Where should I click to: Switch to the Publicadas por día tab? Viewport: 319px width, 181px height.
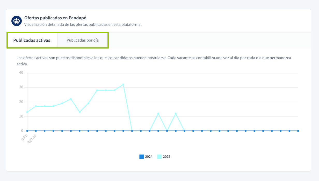pos(83,40)
